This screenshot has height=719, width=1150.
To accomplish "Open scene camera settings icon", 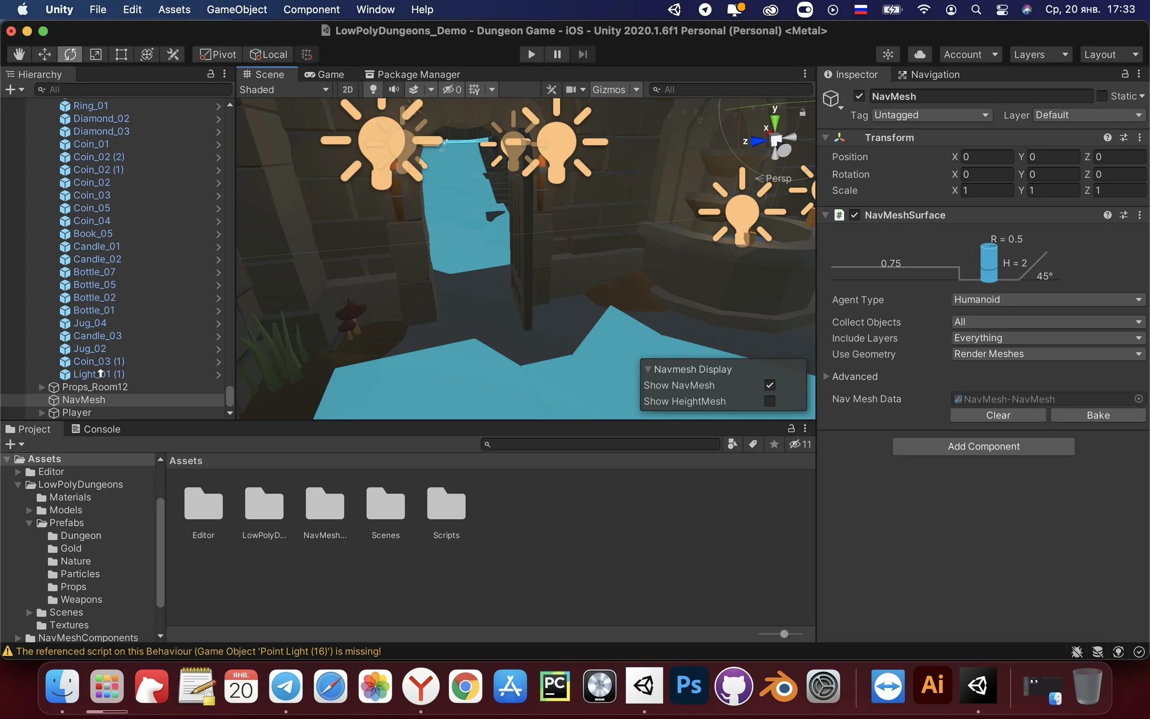I will tap(571, 89).
